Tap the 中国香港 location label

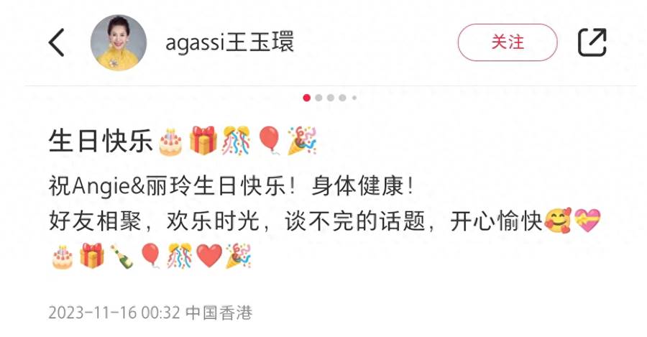[x=219, y=313]
